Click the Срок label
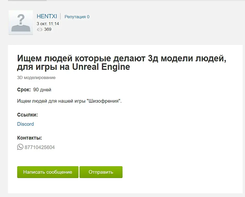Image resolution: width=245 pixels, height=197 pixels. coord(24,90)
